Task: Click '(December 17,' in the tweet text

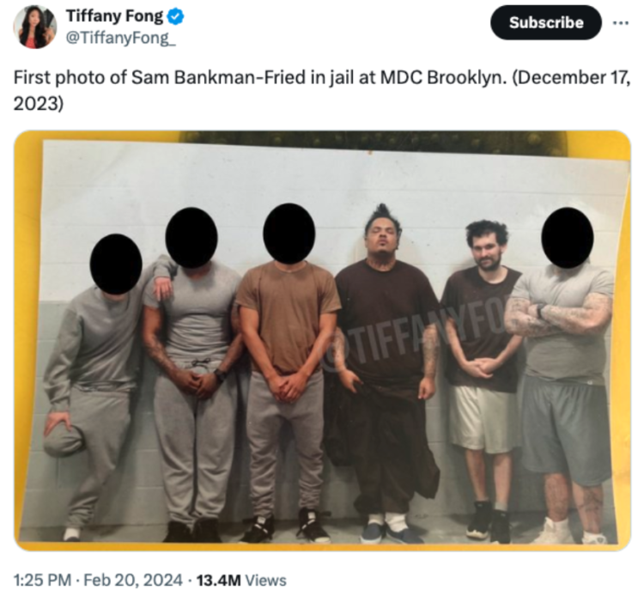Action: pyautogui.click(x=571, y=78)
